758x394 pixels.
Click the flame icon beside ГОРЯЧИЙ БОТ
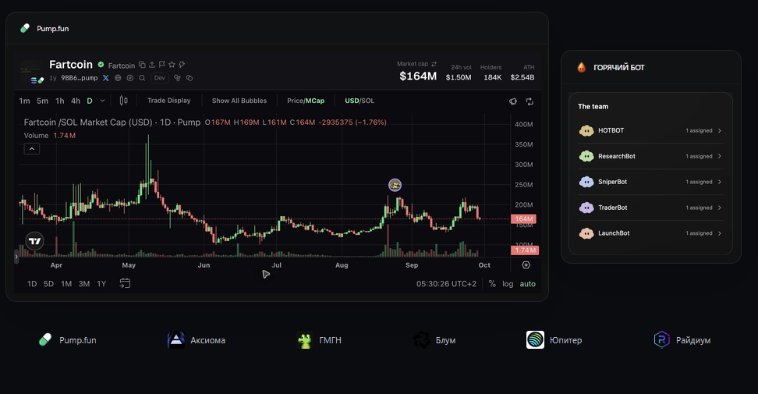point(582,67)
